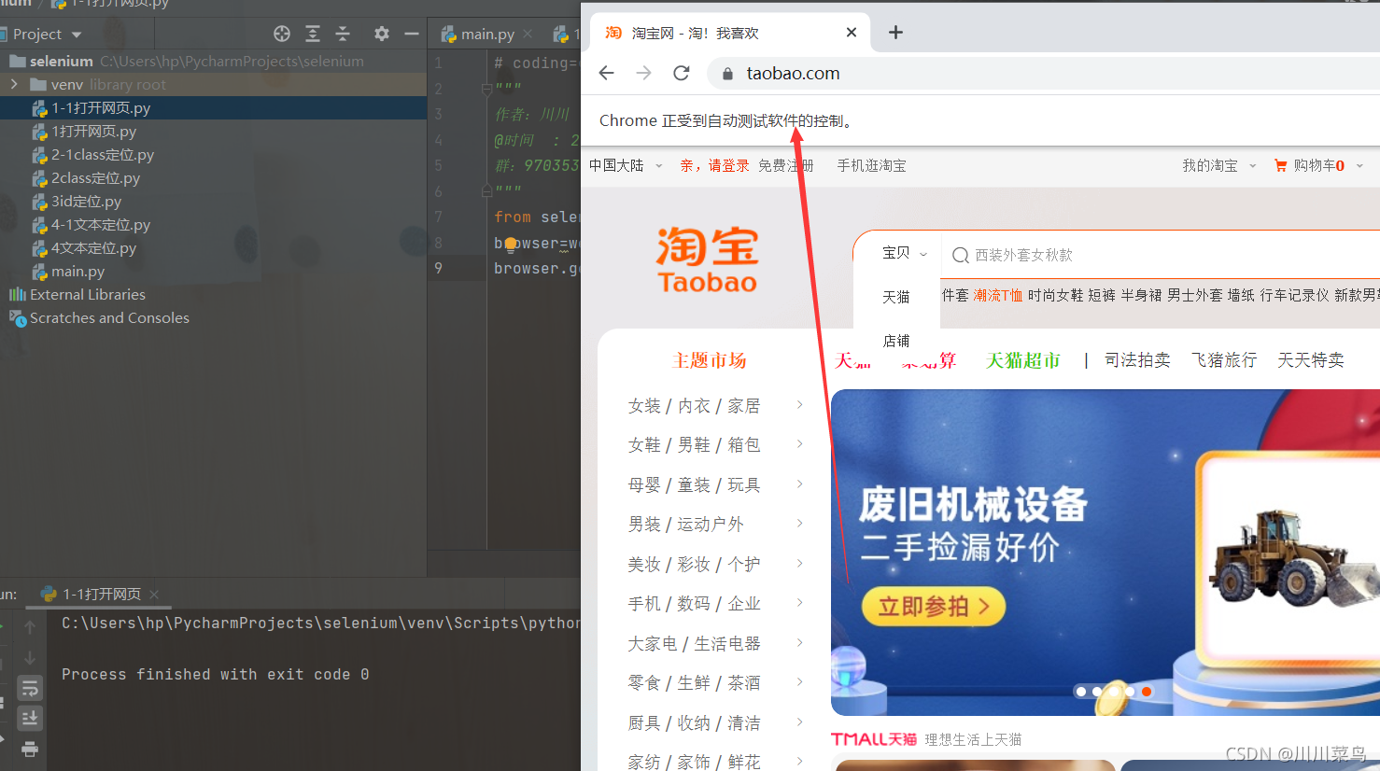Switch to the main.py editor tab
1380x771 pixels.
pos(486,35)
